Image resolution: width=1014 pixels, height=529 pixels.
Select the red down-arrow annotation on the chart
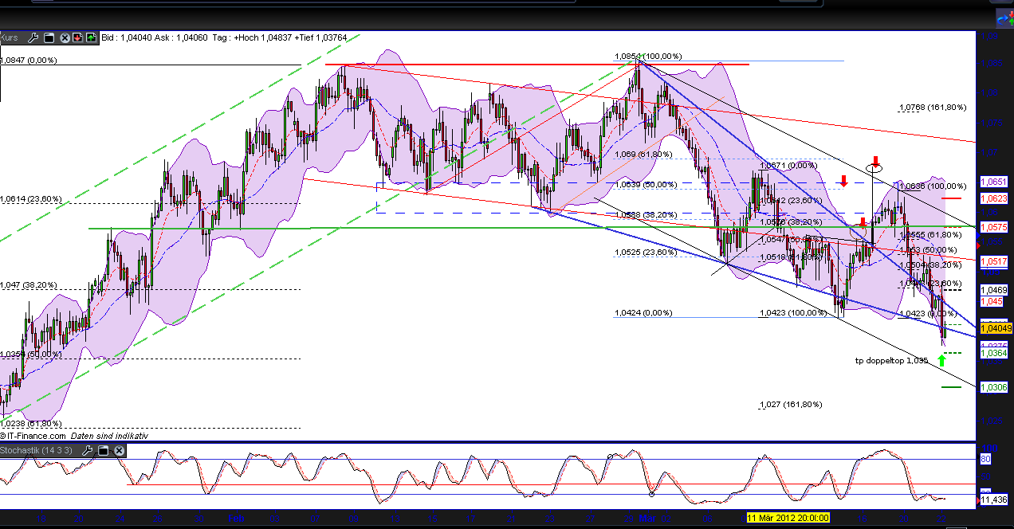click(x=843, y=182)
